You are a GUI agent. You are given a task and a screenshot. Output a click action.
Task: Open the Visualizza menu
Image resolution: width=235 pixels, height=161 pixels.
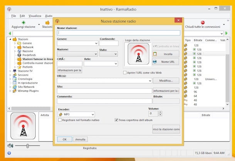[35, 16]
